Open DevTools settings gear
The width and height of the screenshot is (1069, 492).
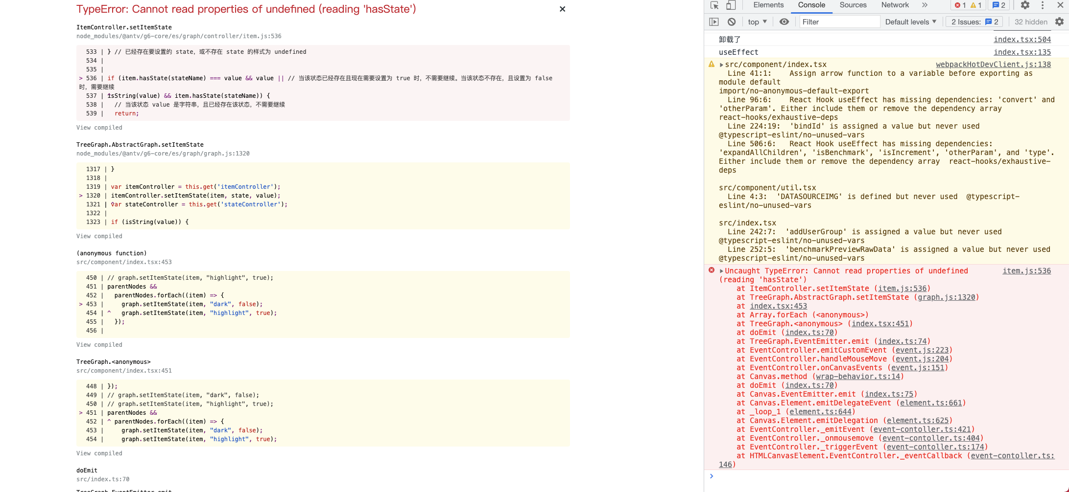pyautogui.click(x=1025, y=5)
